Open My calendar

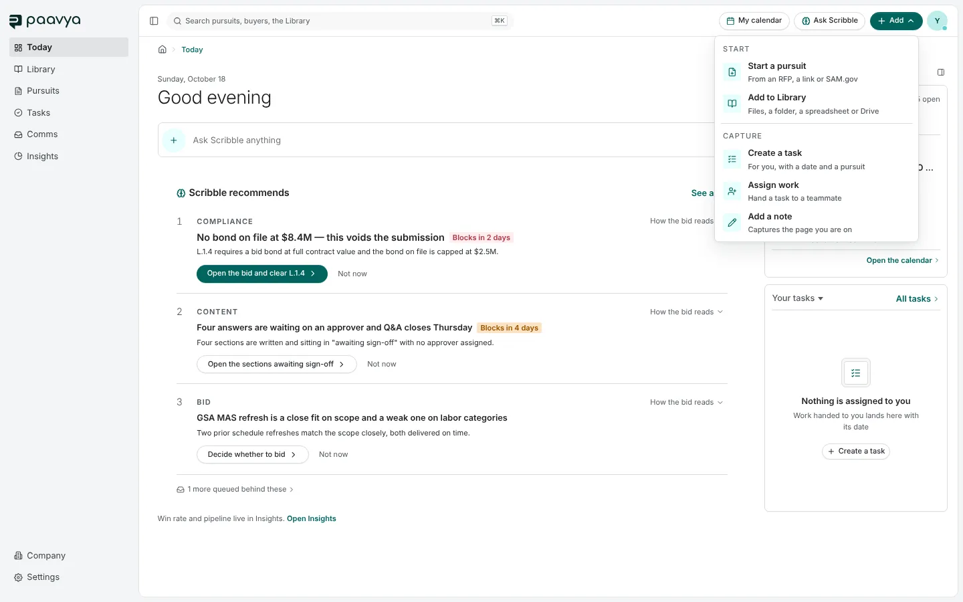754,21
